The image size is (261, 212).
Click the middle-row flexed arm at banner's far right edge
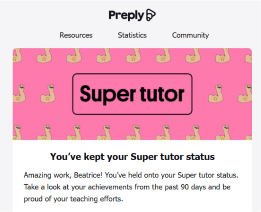244,96
